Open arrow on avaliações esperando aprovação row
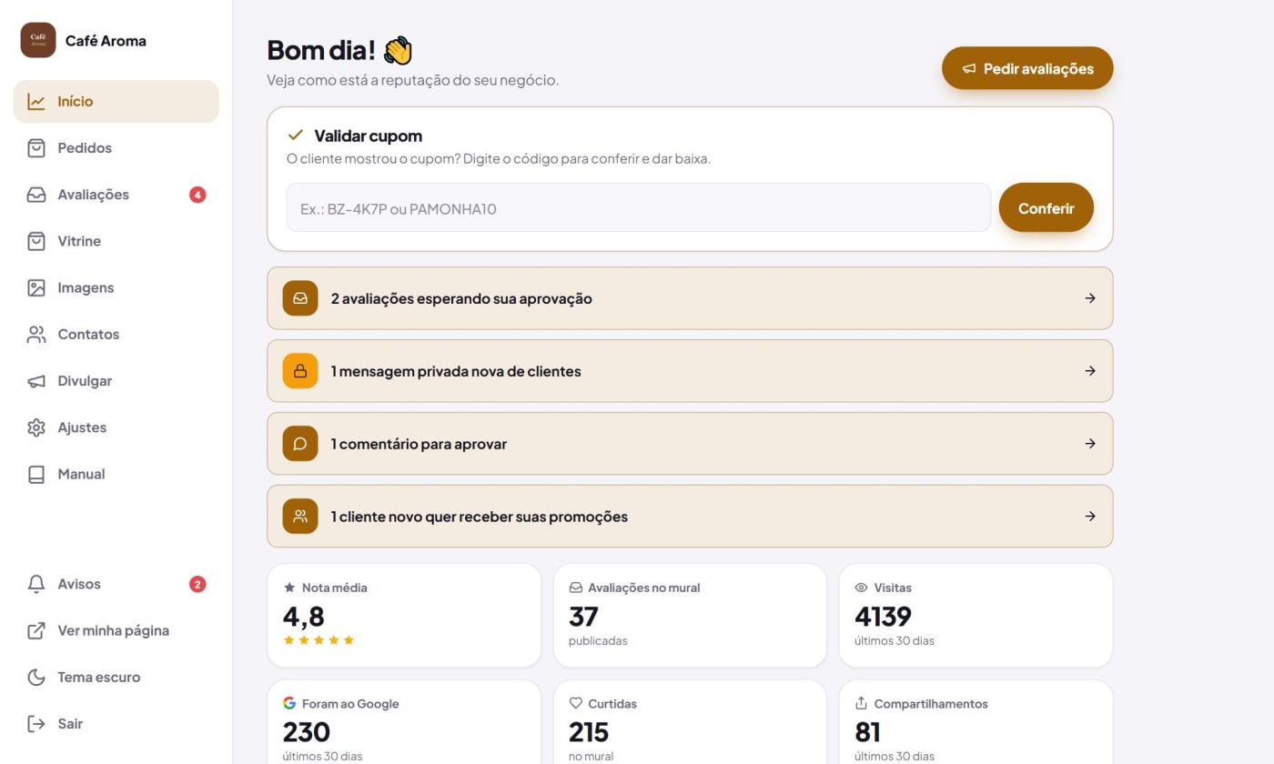Viewport: 1274px width, 764px height. click(x=1090, y=298)
